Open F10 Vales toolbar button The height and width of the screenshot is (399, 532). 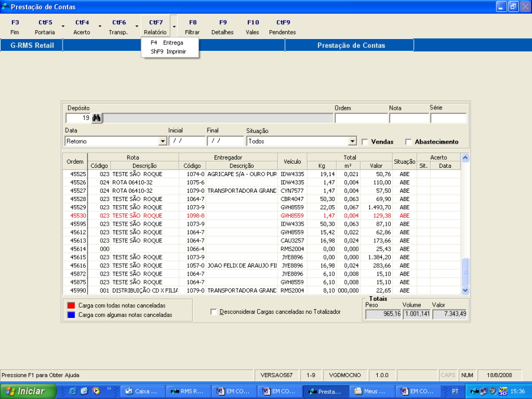point(252,27)
